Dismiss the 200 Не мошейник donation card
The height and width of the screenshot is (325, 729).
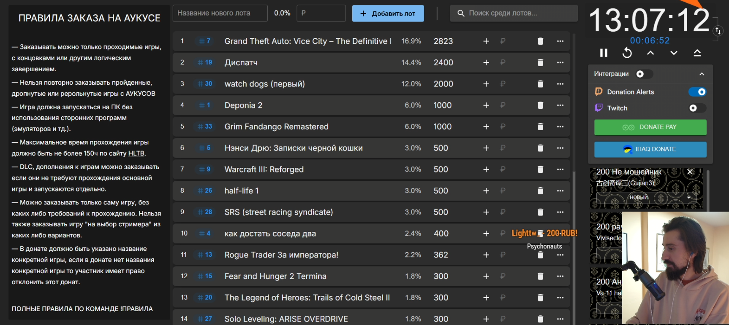point(690,172)
